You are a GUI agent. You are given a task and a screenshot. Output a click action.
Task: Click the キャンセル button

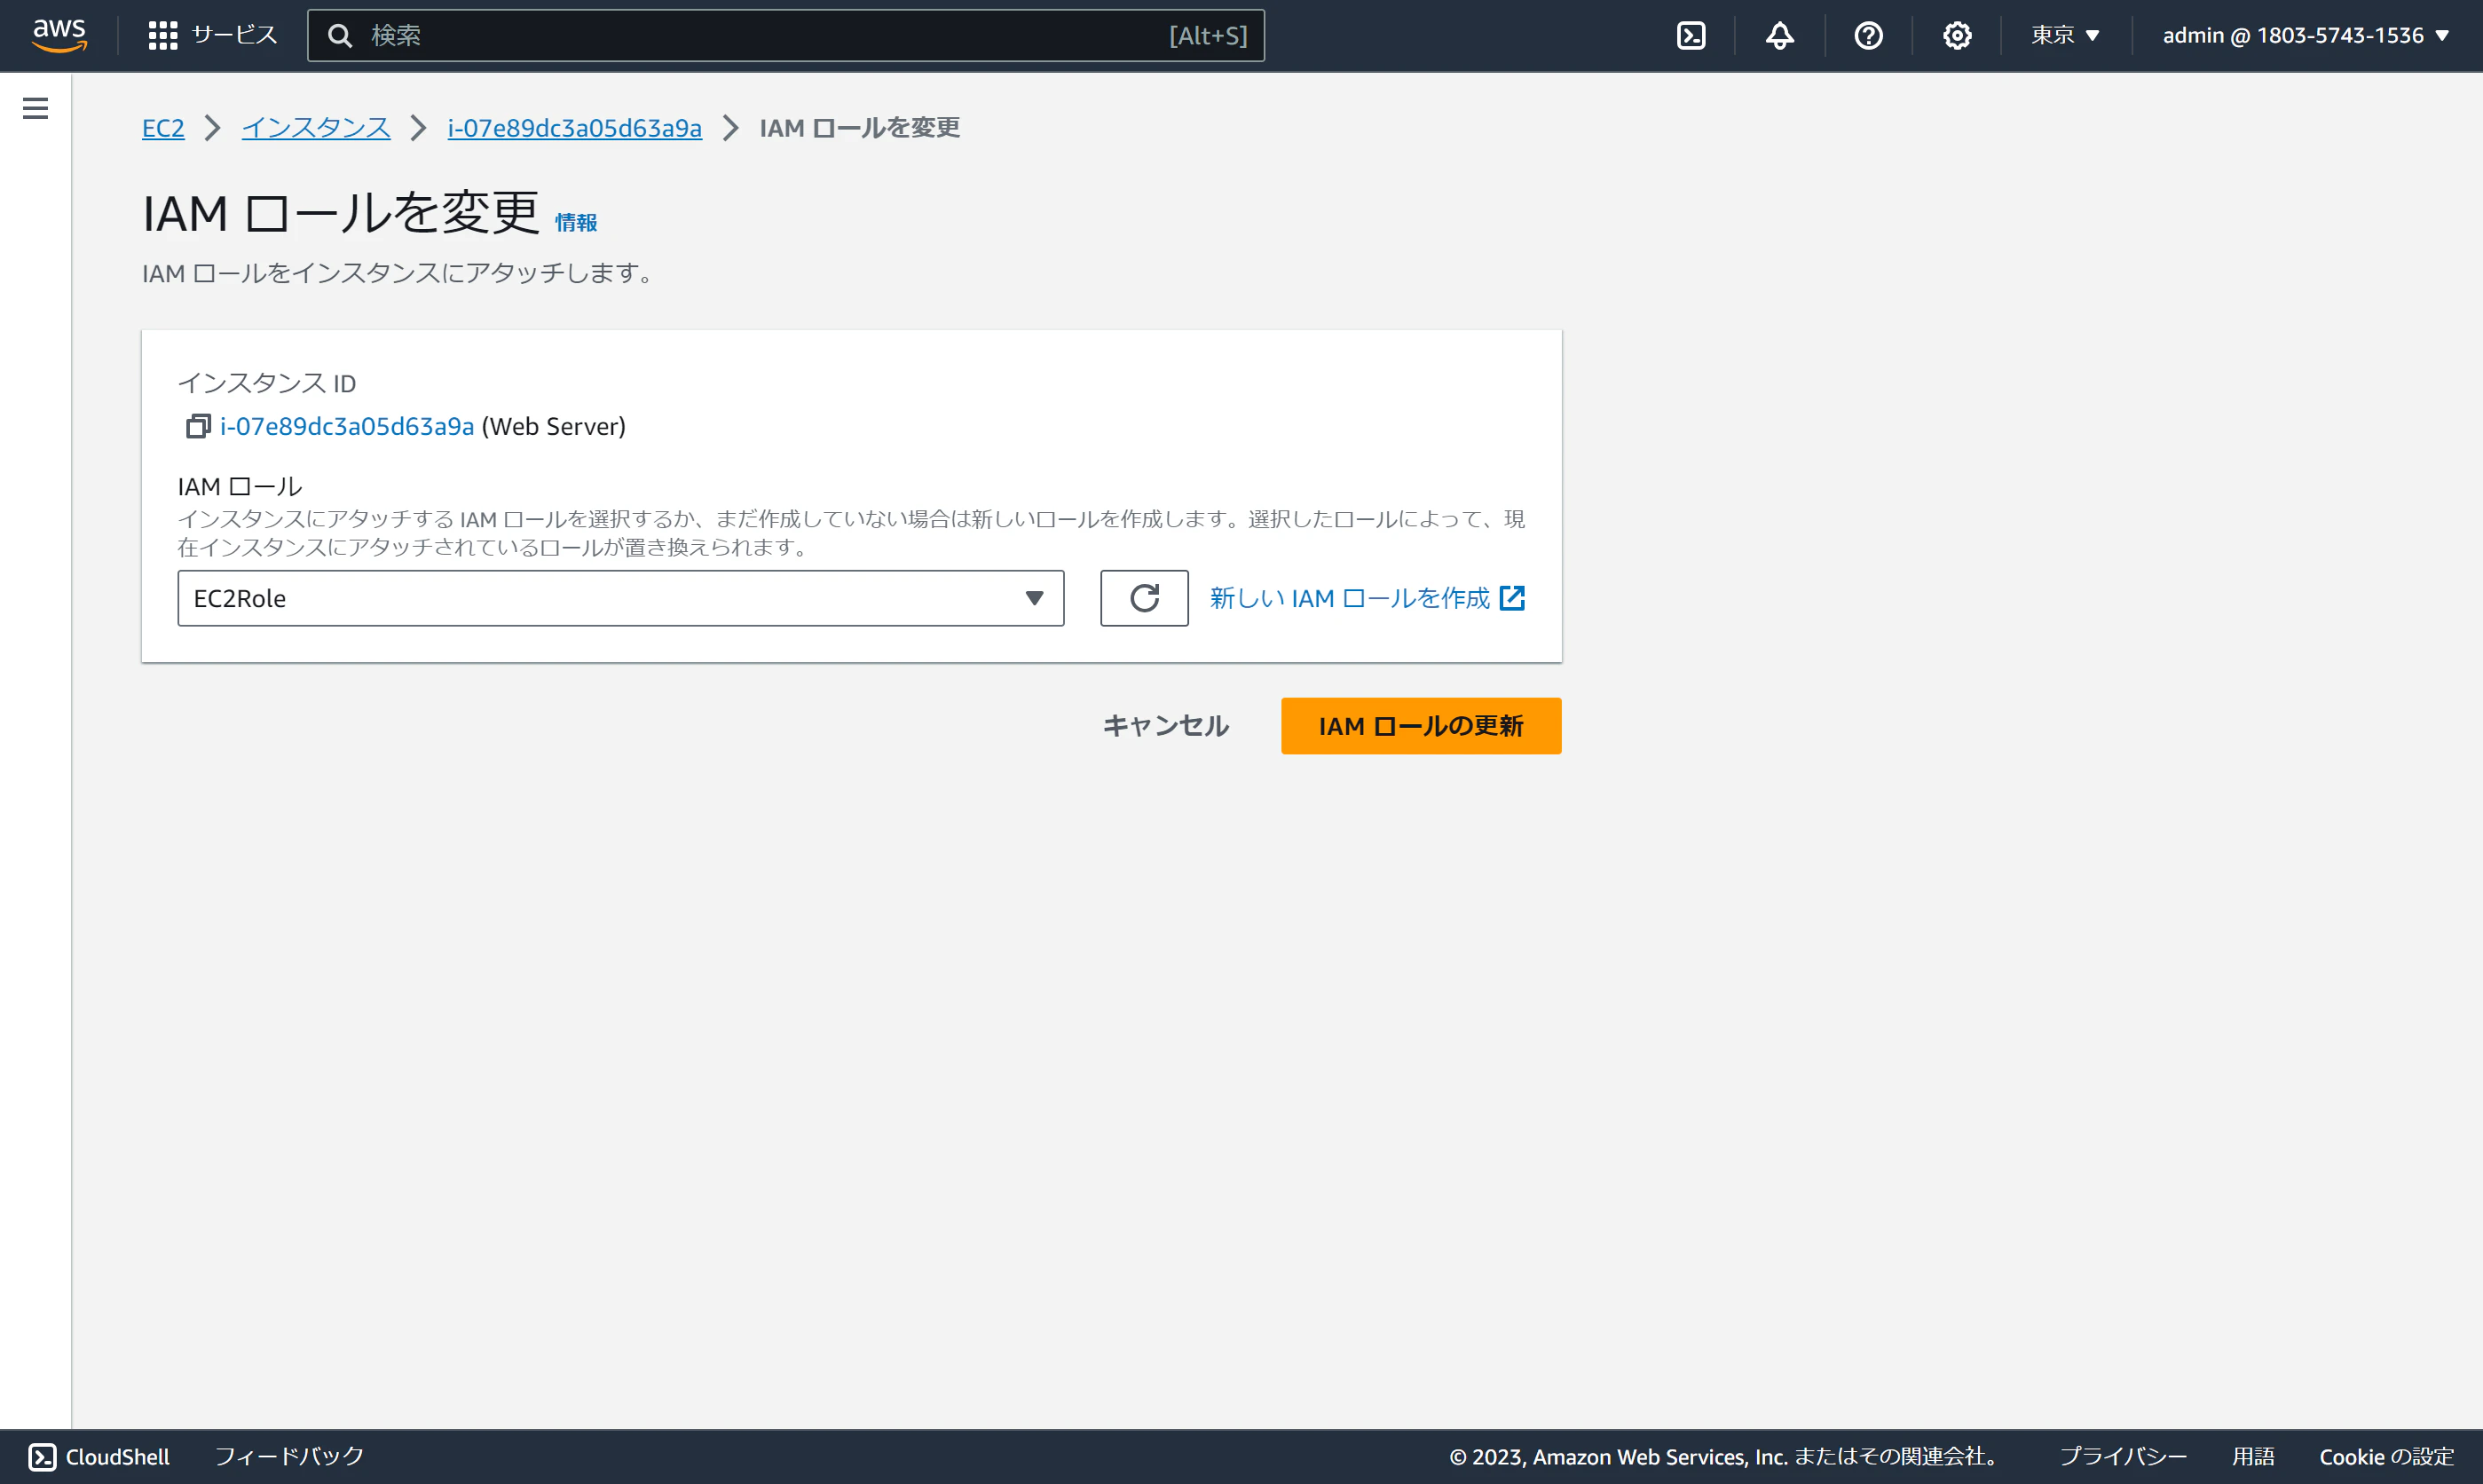click(x=1164, y=726)
